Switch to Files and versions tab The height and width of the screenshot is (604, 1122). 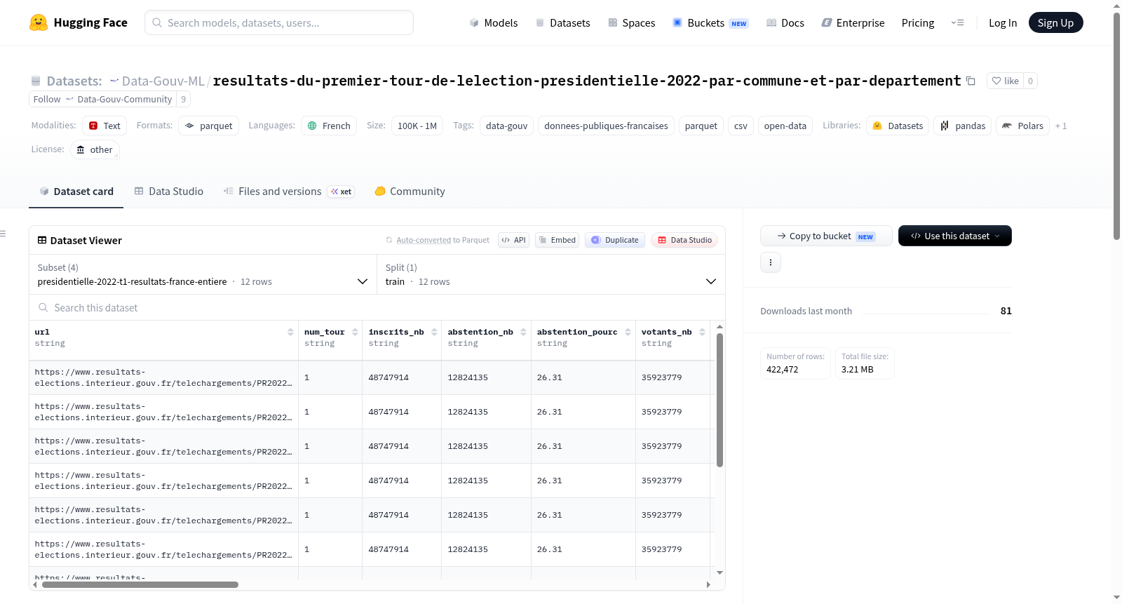[x=289, y=191]
